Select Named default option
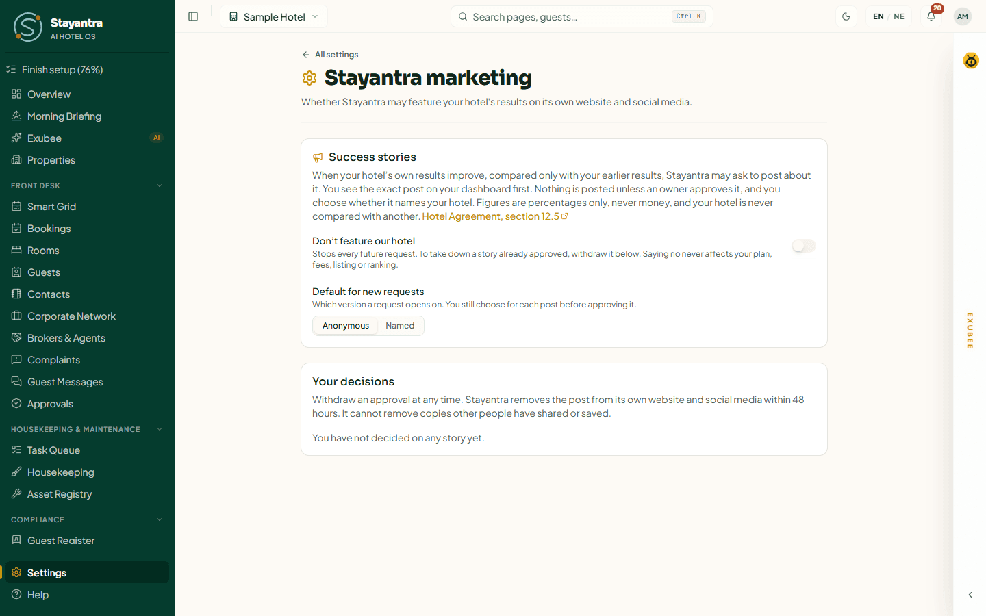986x616 pixels. click(400, 326)
